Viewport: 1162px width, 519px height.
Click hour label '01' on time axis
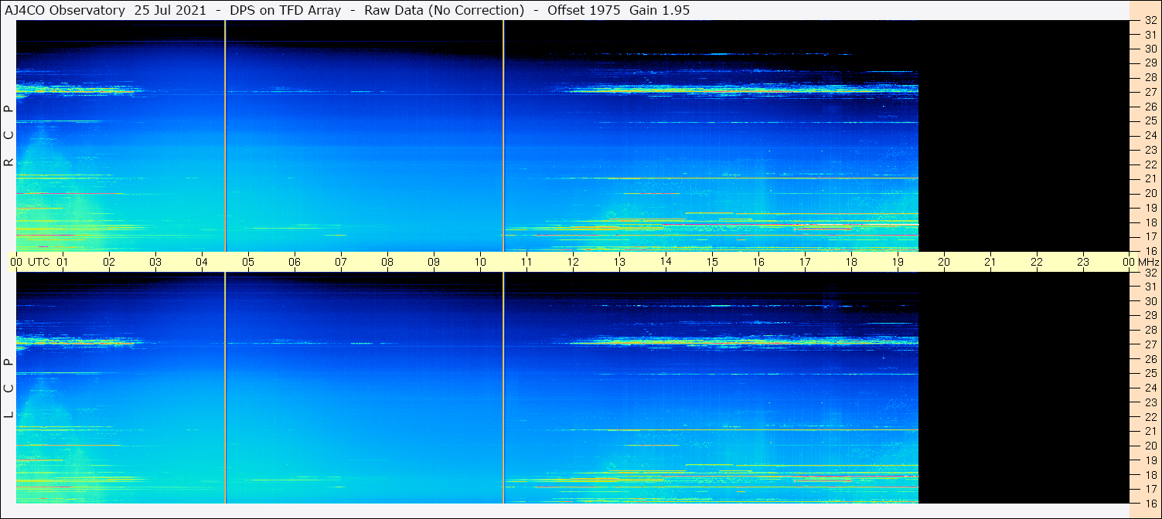pos(63,262)
